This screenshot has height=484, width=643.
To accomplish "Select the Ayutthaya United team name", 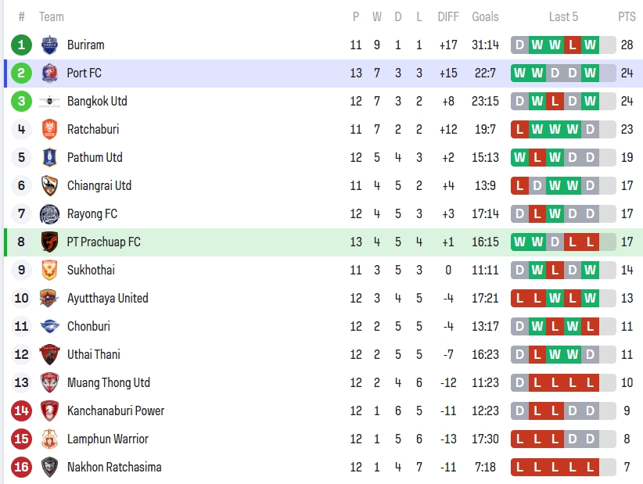I will click(x=107, y=298).
